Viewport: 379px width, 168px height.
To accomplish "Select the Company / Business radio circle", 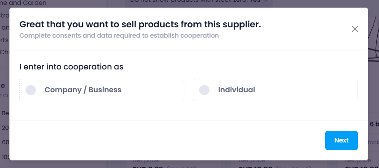I will click(x=30, y=90).
